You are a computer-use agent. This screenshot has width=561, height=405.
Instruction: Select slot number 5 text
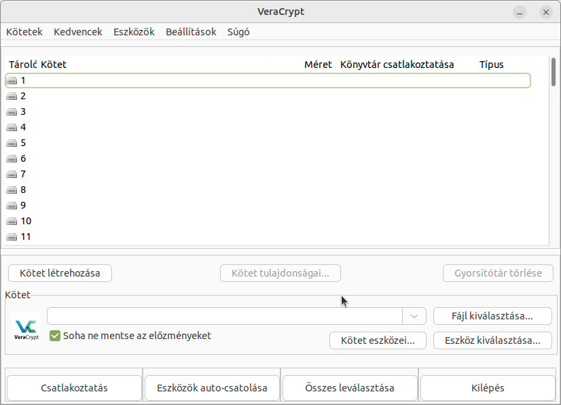coord(23,143)
